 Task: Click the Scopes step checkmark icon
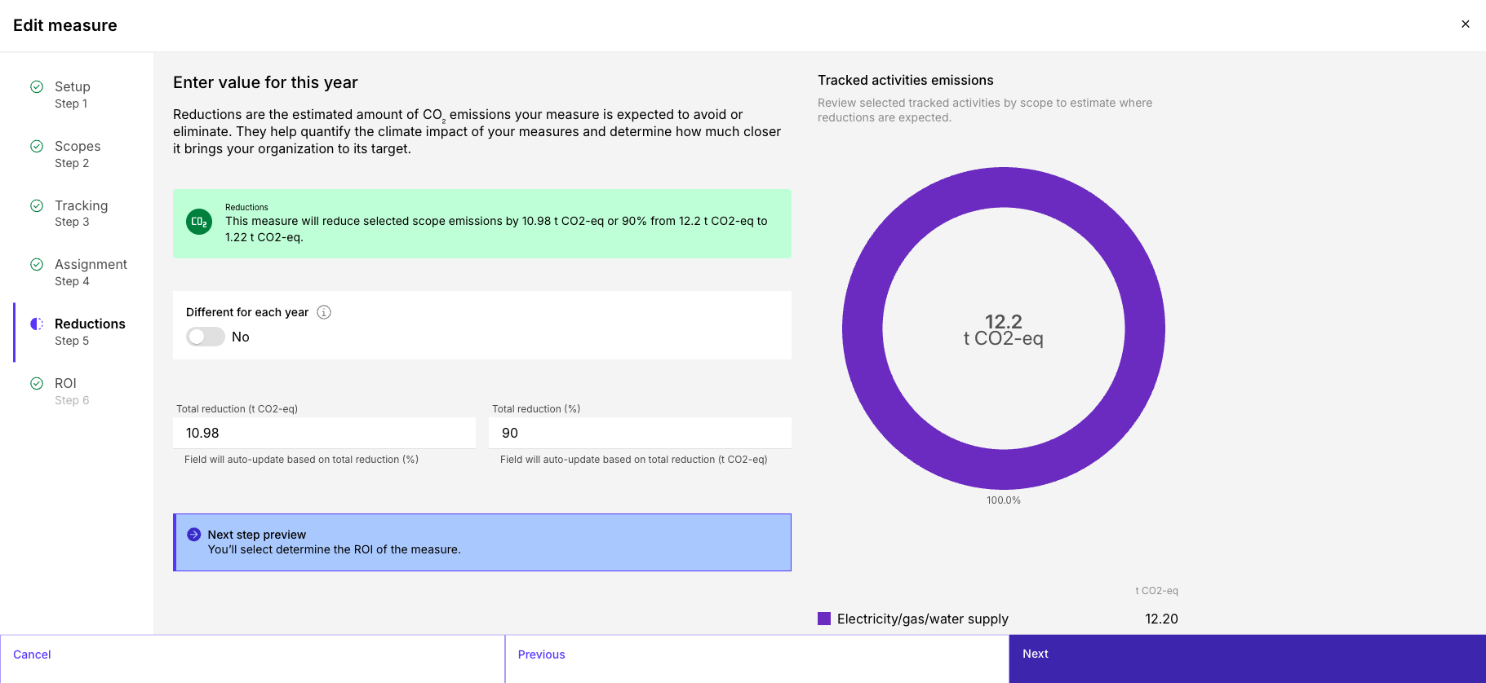point(37,146)
